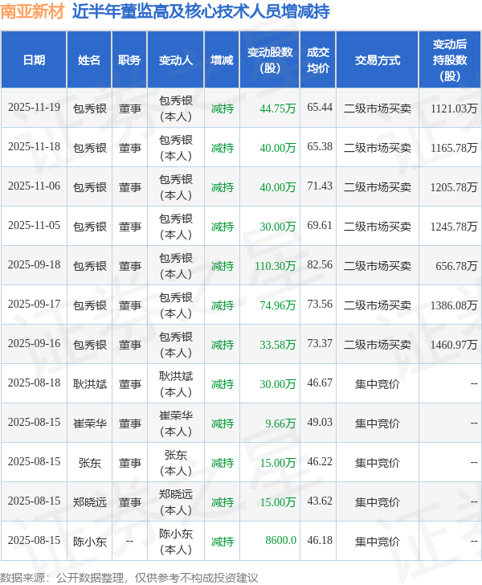Click the name 郑晓远 in 姓名 column
The image size is (482, 585).
[89, 502]
